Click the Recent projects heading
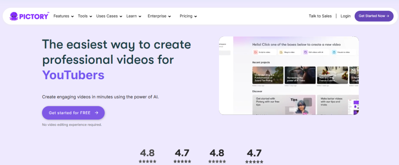The image size is (399, 165). [x=261, y=63]
